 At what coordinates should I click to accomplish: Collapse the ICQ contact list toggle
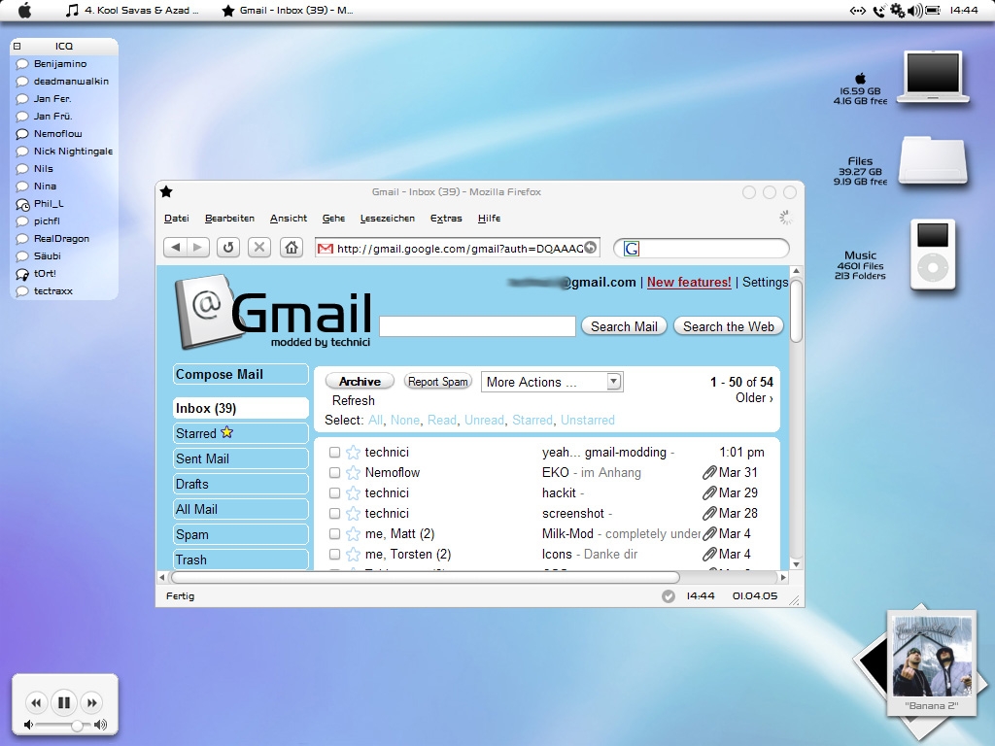17,46
